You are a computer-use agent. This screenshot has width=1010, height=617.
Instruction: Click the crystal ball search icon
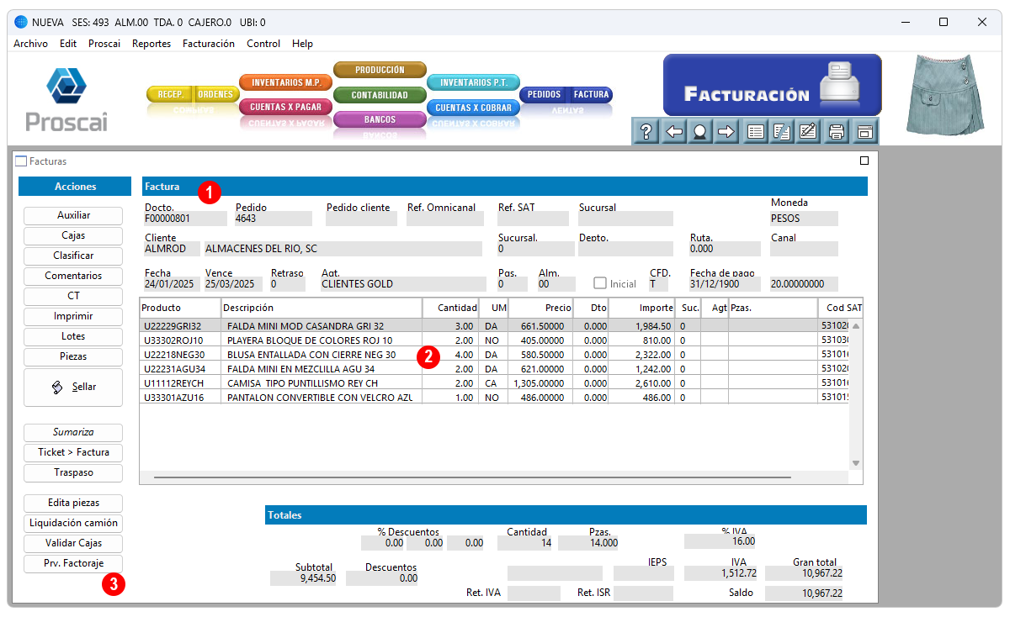pyautogui.click(x=699, y=132)
